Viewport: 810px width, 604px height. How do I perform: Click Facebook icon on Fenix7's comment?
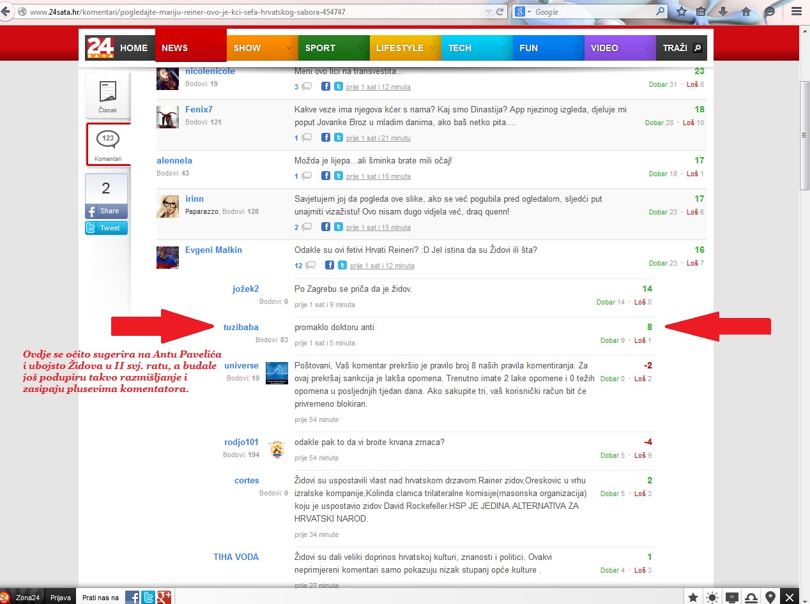325,138
